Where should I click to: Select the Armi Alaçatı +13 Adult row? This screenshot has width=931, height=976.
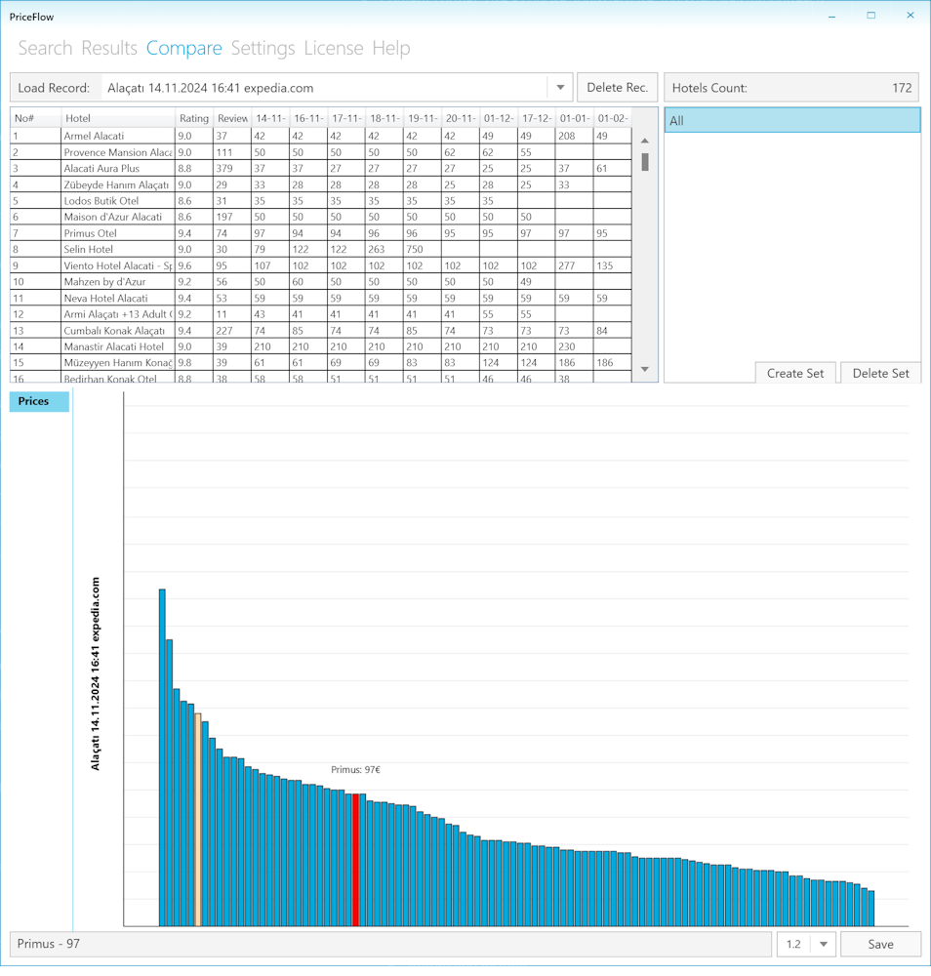[320, 313]
